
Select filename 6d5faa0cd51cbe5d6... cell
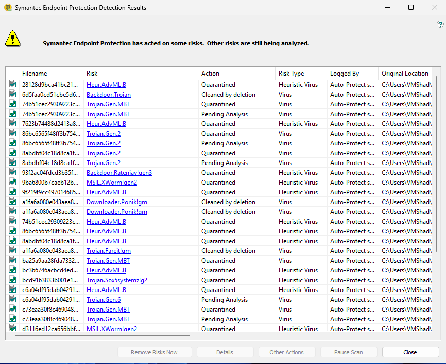click(51, 95)
